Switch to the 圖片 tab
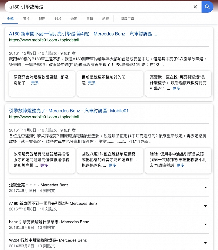The width and height of the screenshot is (218, 250). pos(26,19)
